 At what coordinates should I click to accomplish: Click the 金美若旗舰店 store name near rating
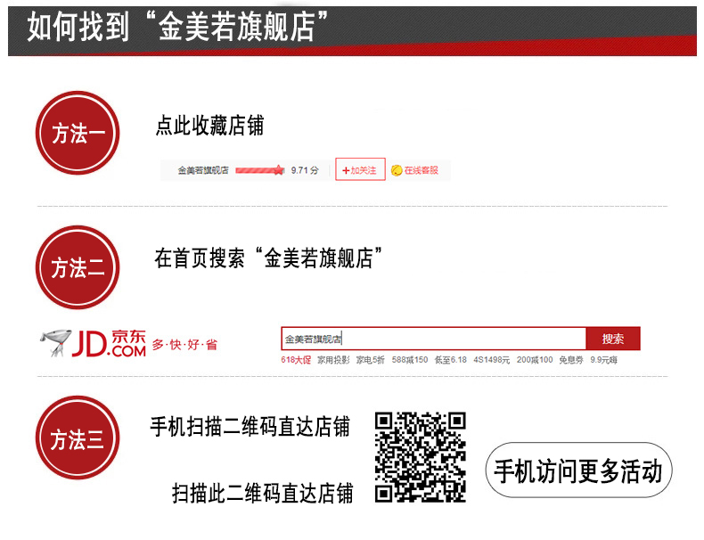203,170
